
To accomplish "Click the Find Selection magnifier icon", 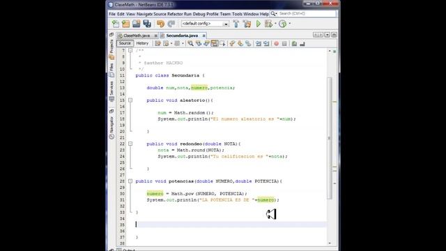I will (x=190, y=43).
